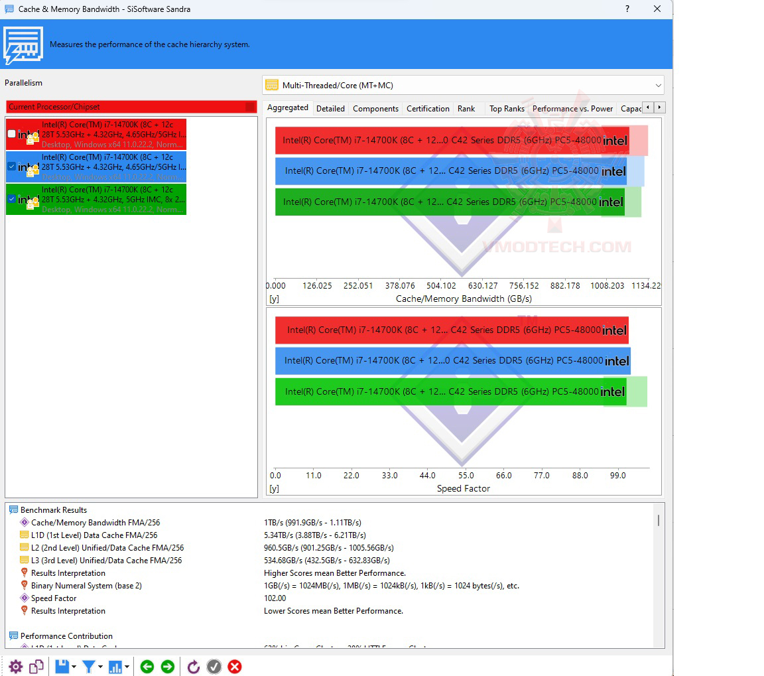The width and height of the screenshot is (764, 676).
Task: Click blue bar in Speed Factor chart
Action: pyautogui.click(x=453, y=361)
